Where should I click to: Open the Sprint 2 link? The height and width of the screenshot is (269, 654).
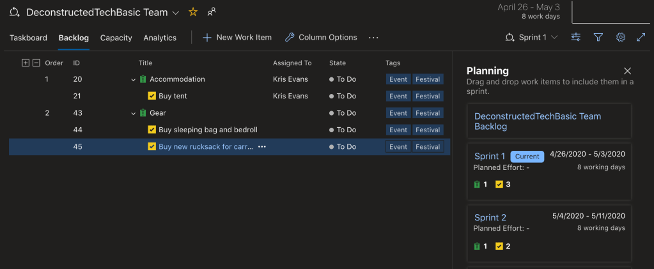coord(490,218)
